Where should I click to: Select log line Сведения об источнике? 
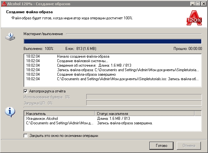coord(113,65)
